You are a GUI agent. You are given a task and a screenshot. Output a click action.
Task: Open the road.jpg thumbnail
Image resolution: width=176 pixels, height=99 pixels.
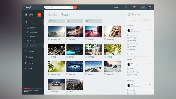tap(94, 67)
